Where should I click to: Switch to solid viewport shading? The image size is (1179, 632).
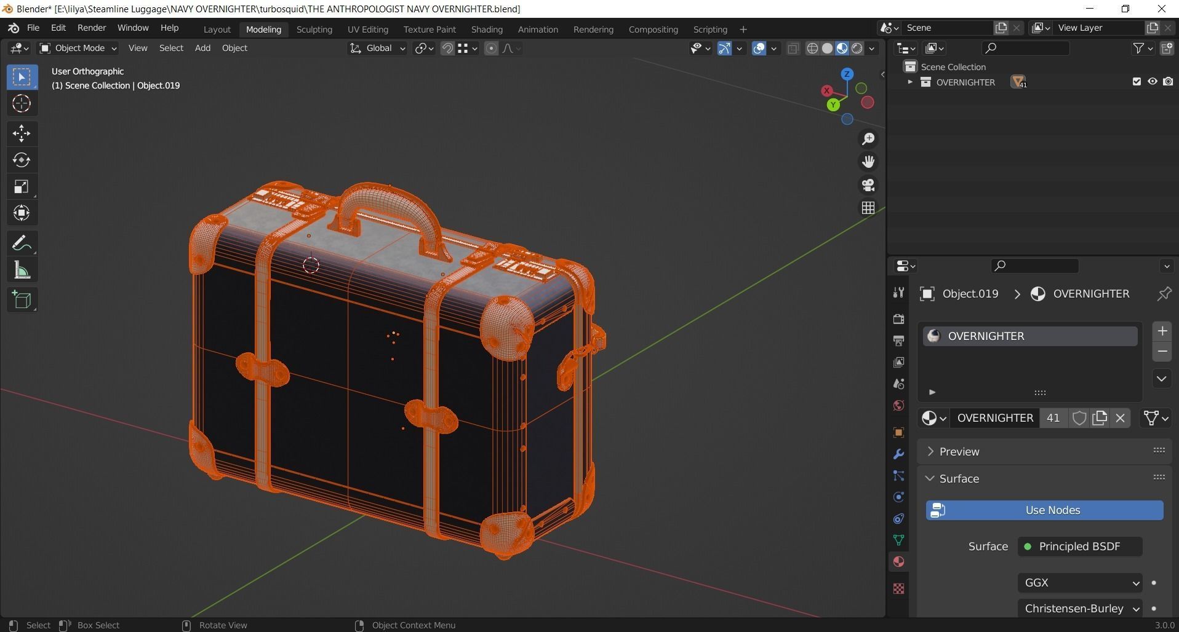pyautogui.click(x=827, y=48)
